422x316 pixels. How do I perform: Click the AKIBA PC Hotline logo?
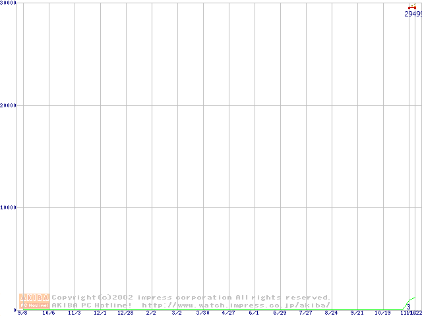click(x=34, y=301)
